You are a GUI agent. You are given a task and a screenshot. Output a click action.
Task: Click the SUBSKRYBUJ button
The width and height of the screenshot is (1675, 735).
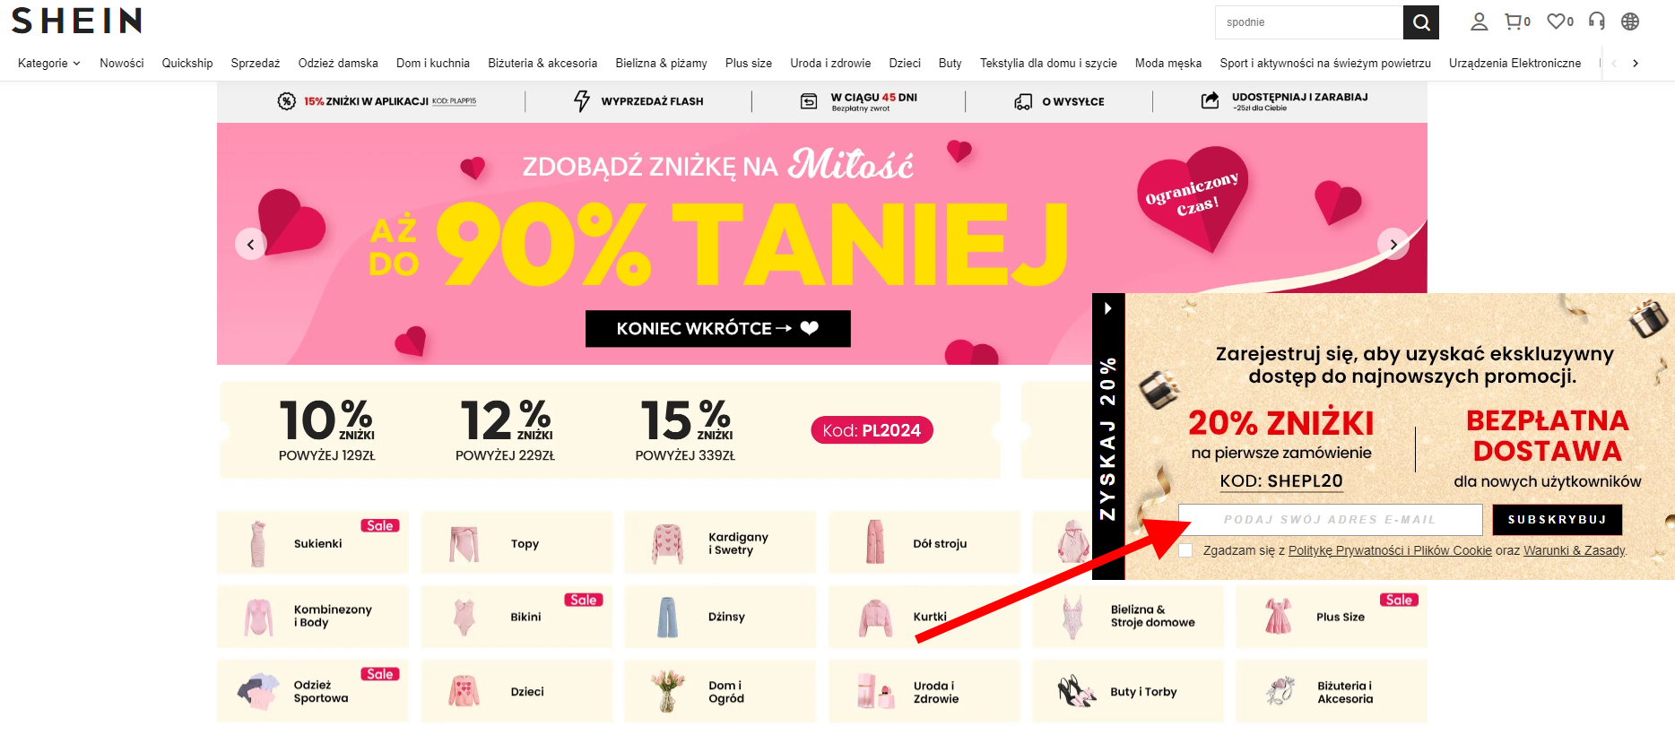[1557, 520]
